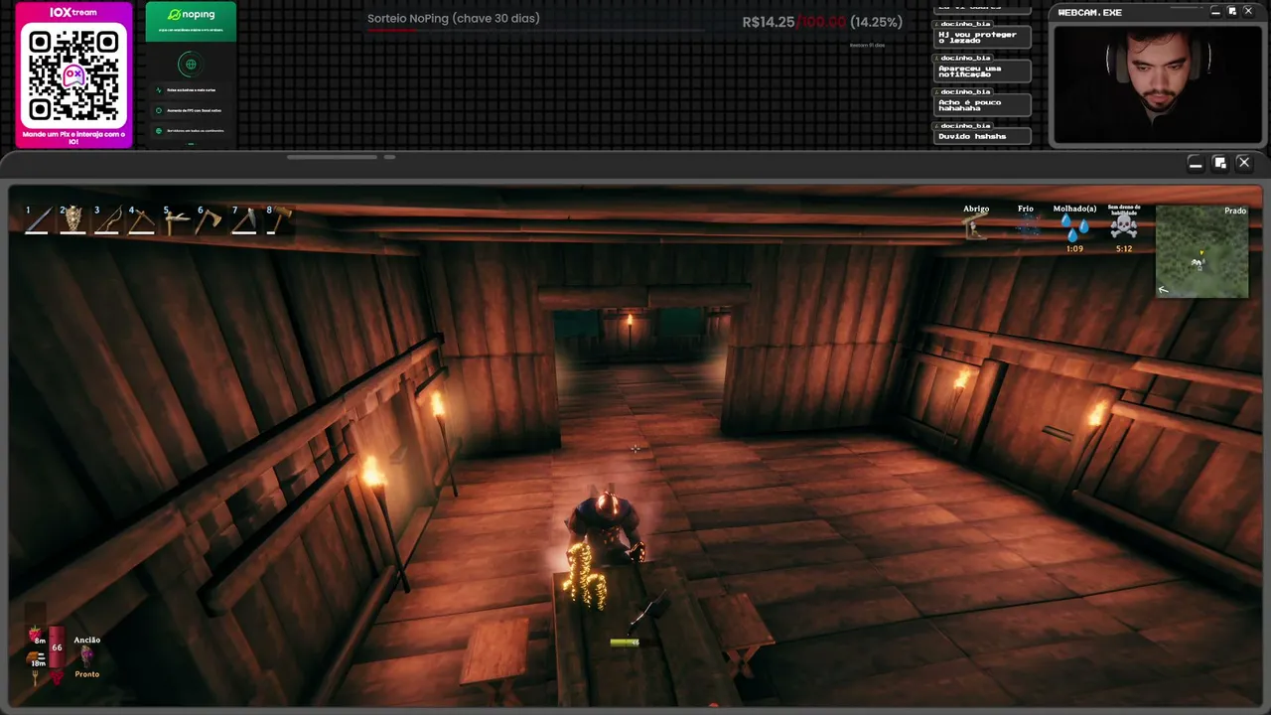This screenshot has width=1271, height=715.
Task: Click the Abrigo shelter status icon
Action: (x=975, y=228)
